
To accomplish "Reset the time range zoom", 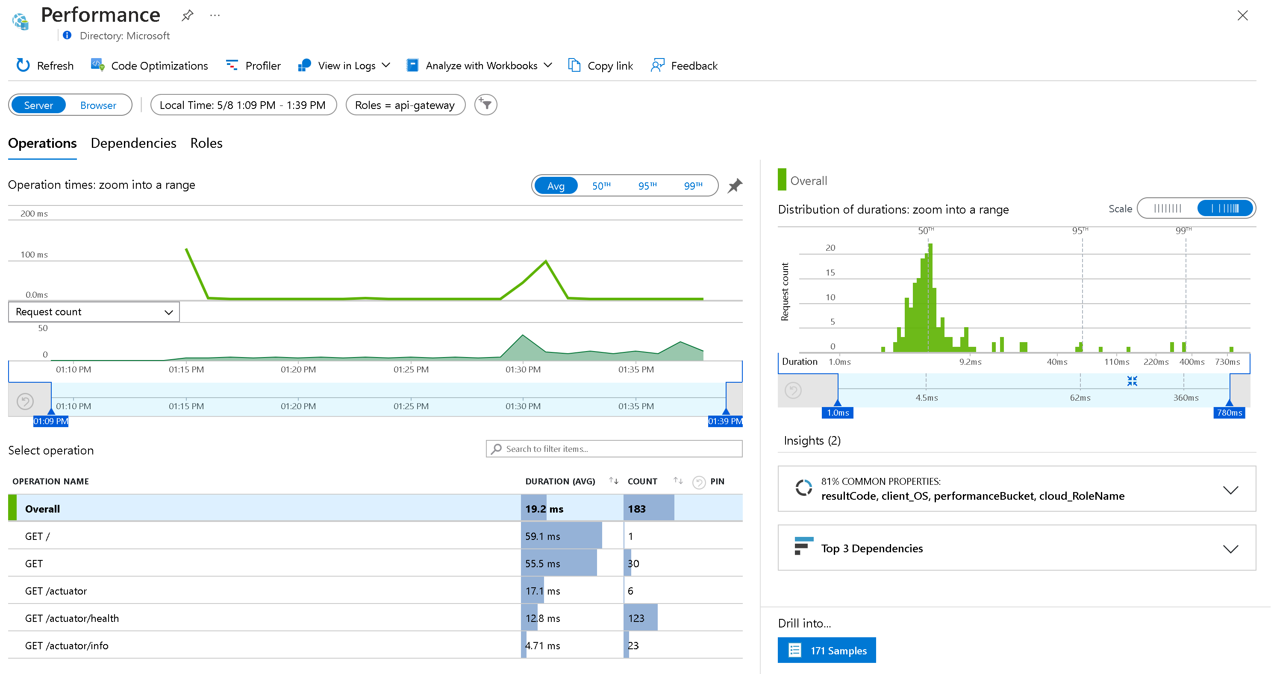I will tap(25, 401).
